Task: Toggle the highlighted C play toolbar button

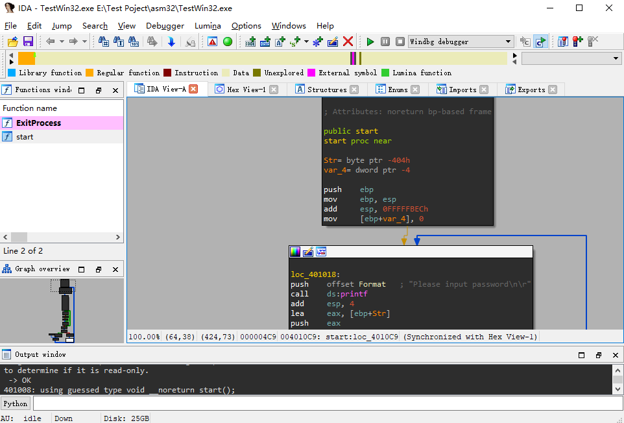Action: [x=540, y=42]
